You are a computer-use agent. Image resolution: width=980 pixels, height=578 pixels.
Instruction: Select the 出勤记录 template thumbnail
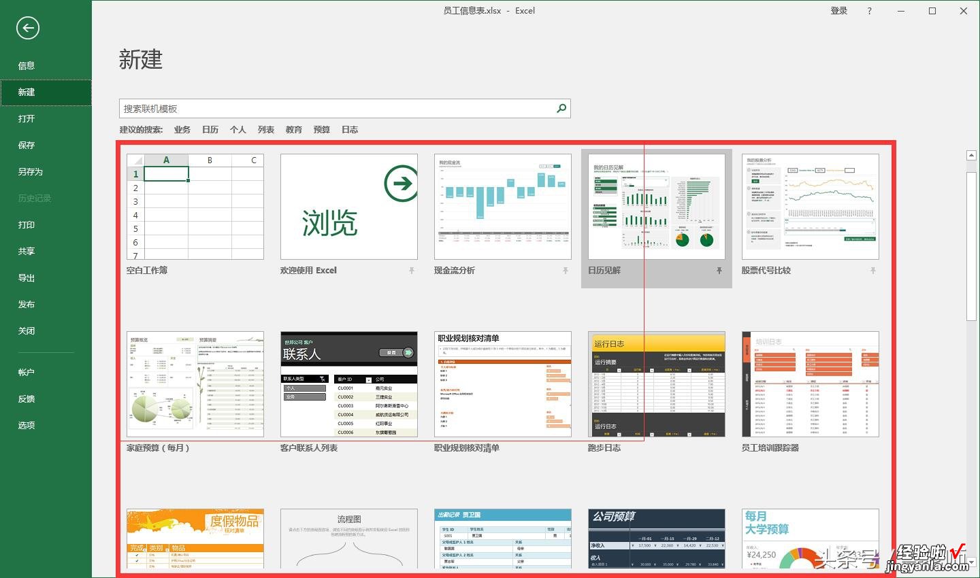[503, 539]
